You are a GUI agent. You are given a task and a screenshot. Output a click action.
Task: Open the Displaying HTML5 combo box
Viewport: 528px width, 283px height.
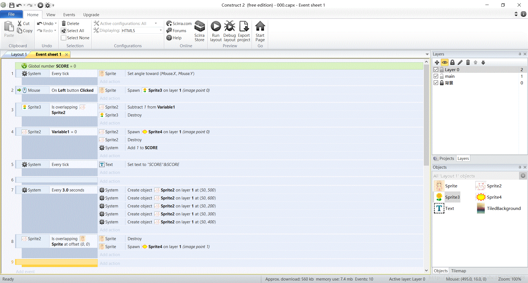(x=142, y=30)
